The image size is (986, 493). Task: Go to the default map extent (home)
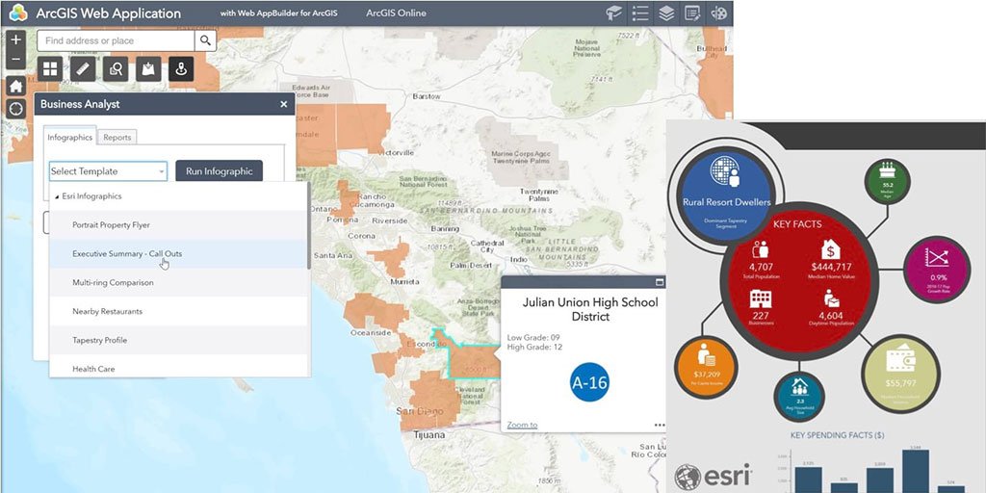[15, 86]
